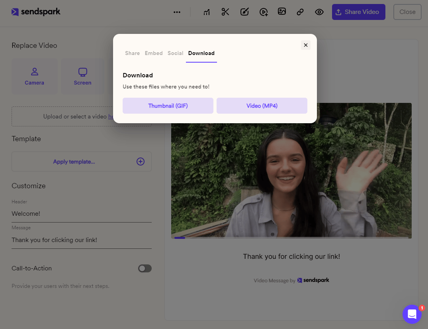Switch to the Embed tab

154,53
